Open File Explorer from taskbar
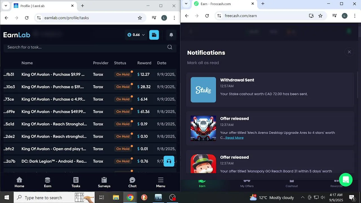361x203 pixels. click(x=116, y=198)
